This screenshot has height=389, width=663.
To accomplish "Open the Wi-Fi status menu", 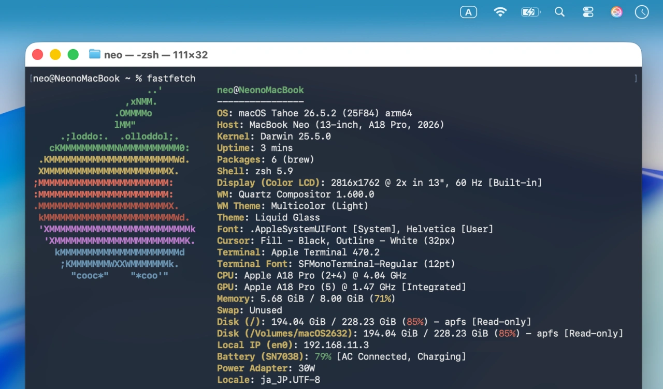I will 500,12.
